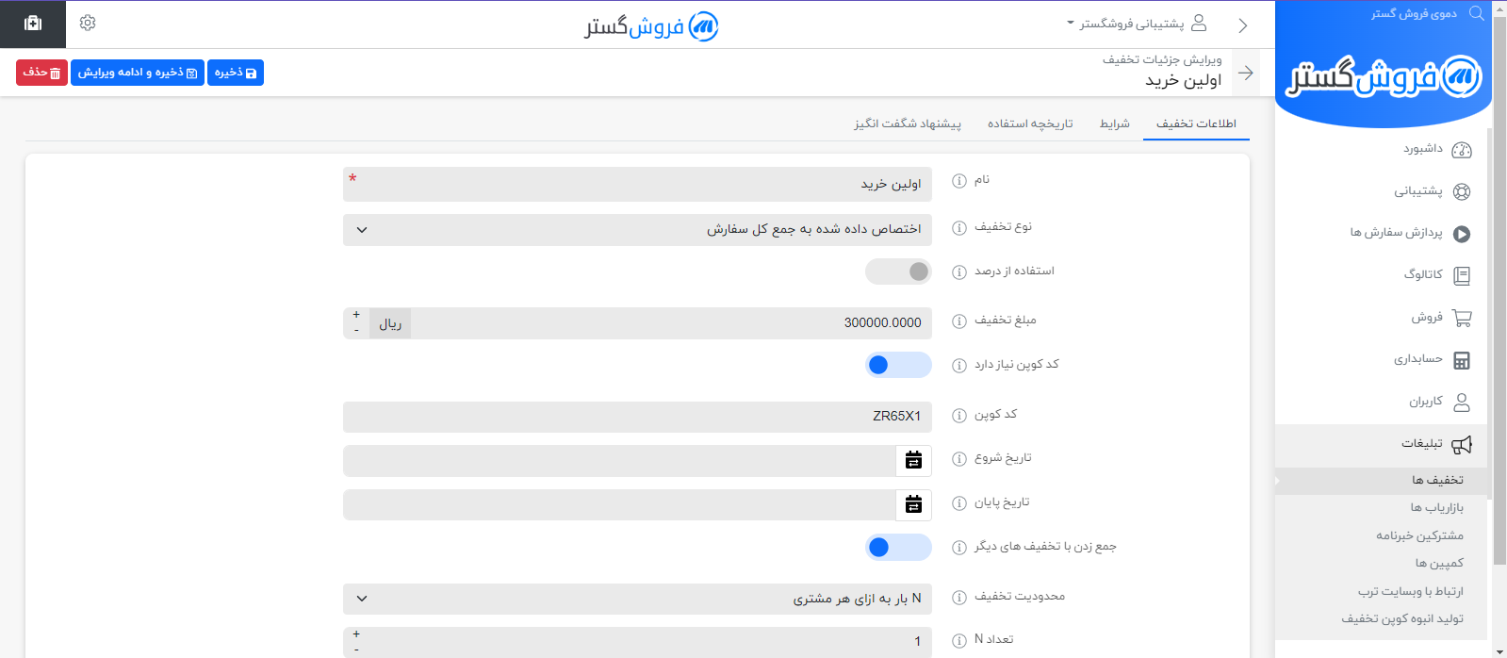
Task: Open calendar picker for تاریخ شروع
Action: [x=913, y=460]
